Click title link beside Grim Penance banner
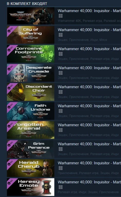Viewport: 121px width, 197px height. [x=89, y=144]
